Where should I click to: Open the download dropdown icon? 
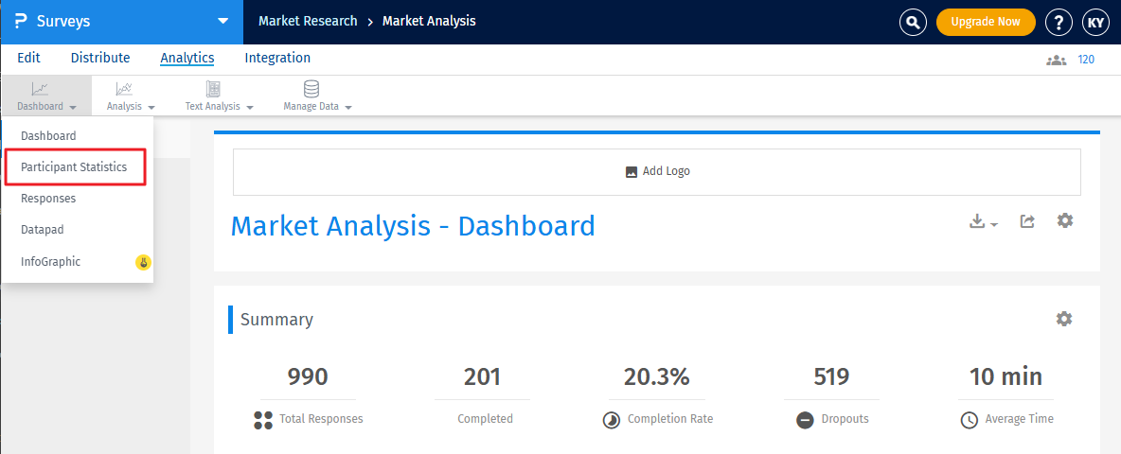point(984,221)
